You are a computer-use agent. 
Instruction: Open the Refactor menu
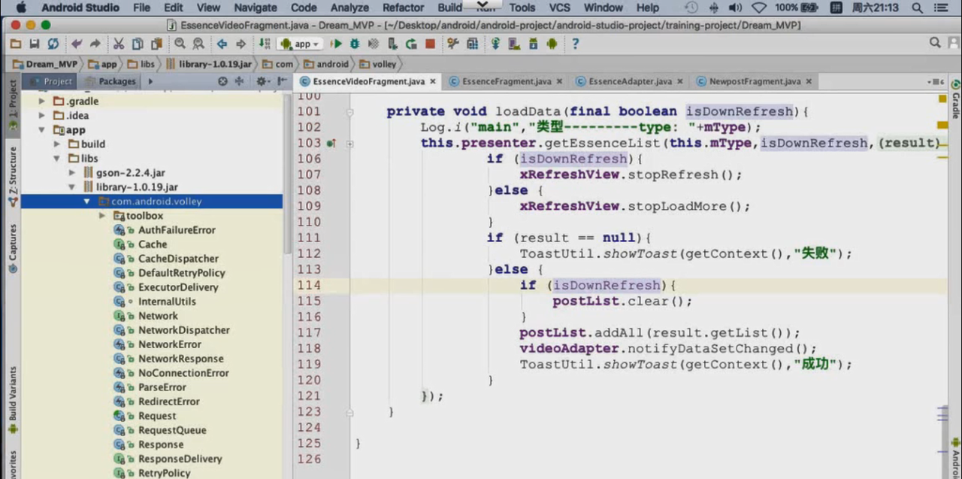click(x=403, y=8)
